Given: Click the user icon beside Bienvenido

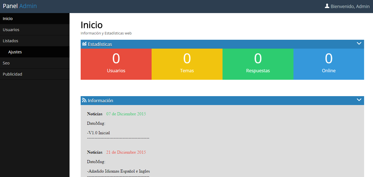Looking at the screenshot, I should [327, 6].
